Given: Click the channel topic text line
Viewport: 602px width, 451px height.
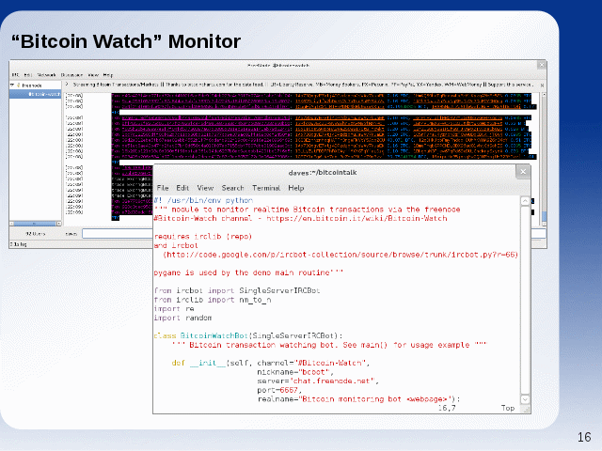Looking at the screenshot, I should (303, 85).
